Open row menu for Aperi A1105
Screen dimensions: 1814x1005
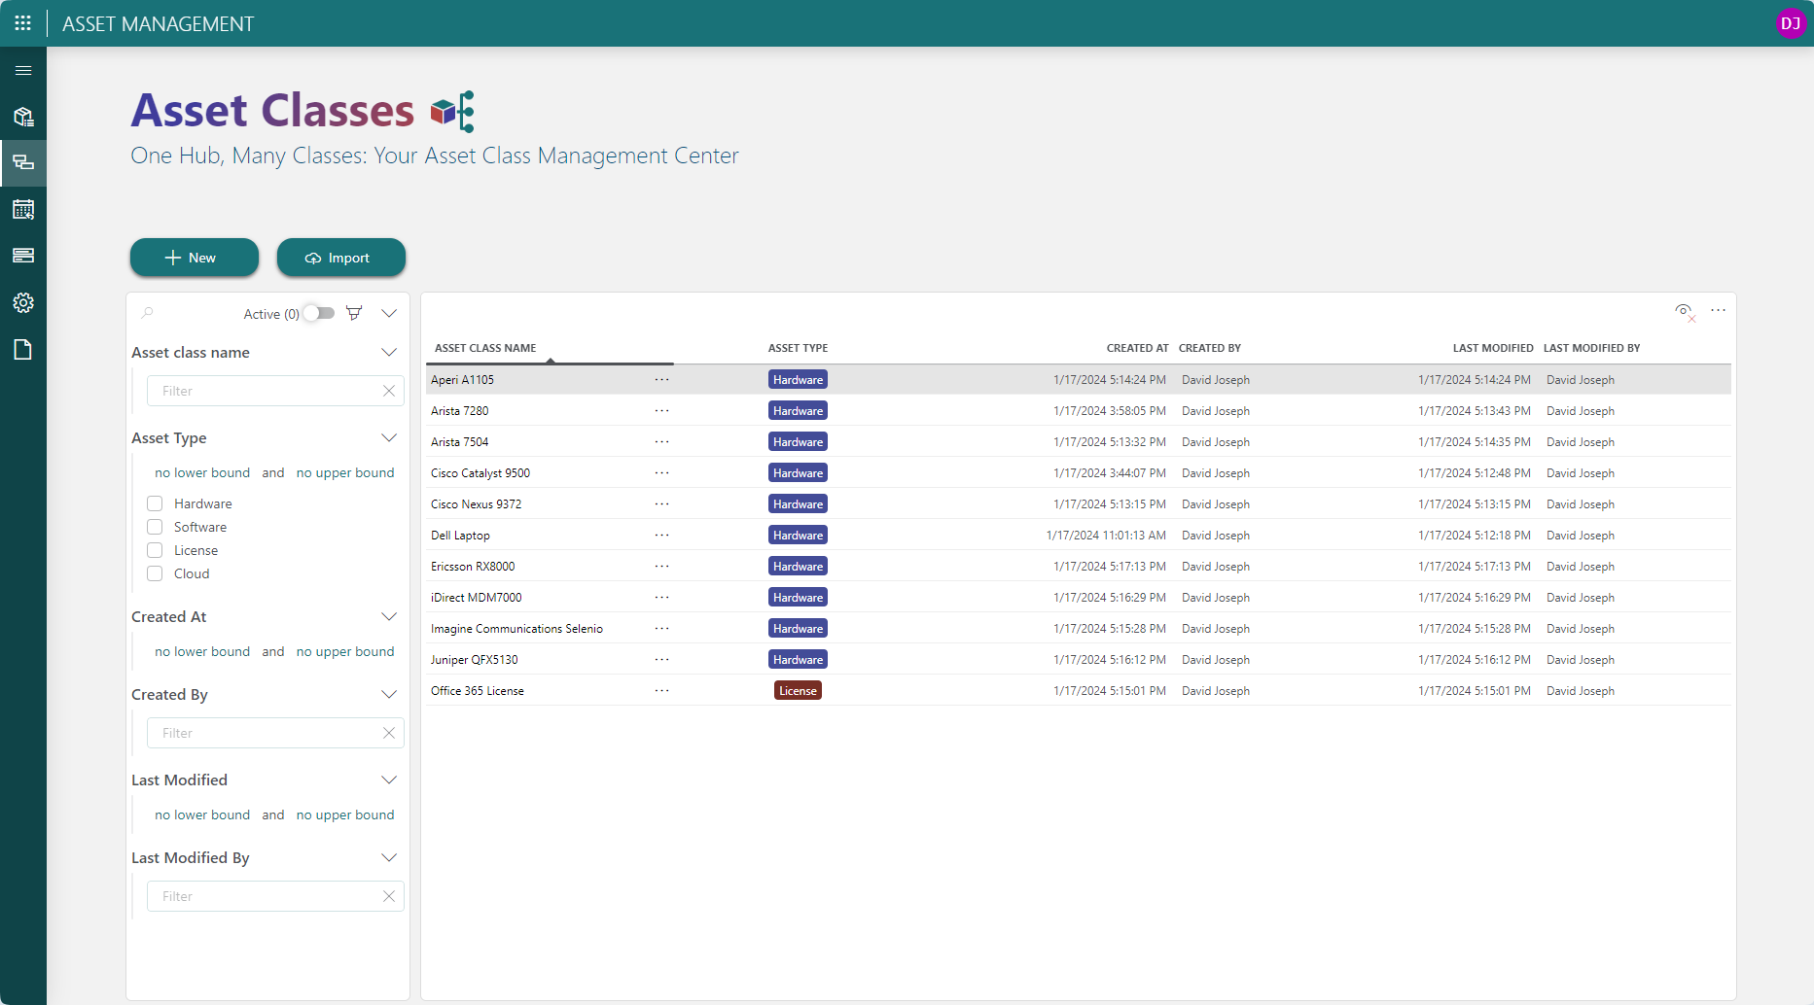click(661, 379)
